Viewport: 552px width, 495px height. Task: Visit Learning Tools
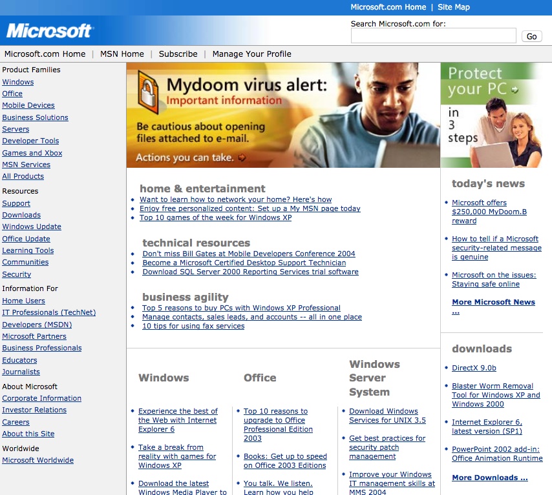click(28, 250)
